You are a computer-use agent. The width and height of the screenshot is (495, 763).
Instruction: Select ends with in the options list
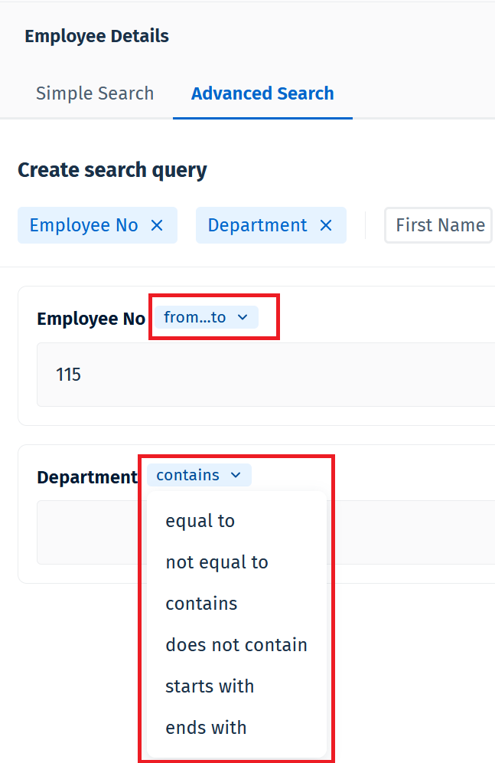[205, 727]
